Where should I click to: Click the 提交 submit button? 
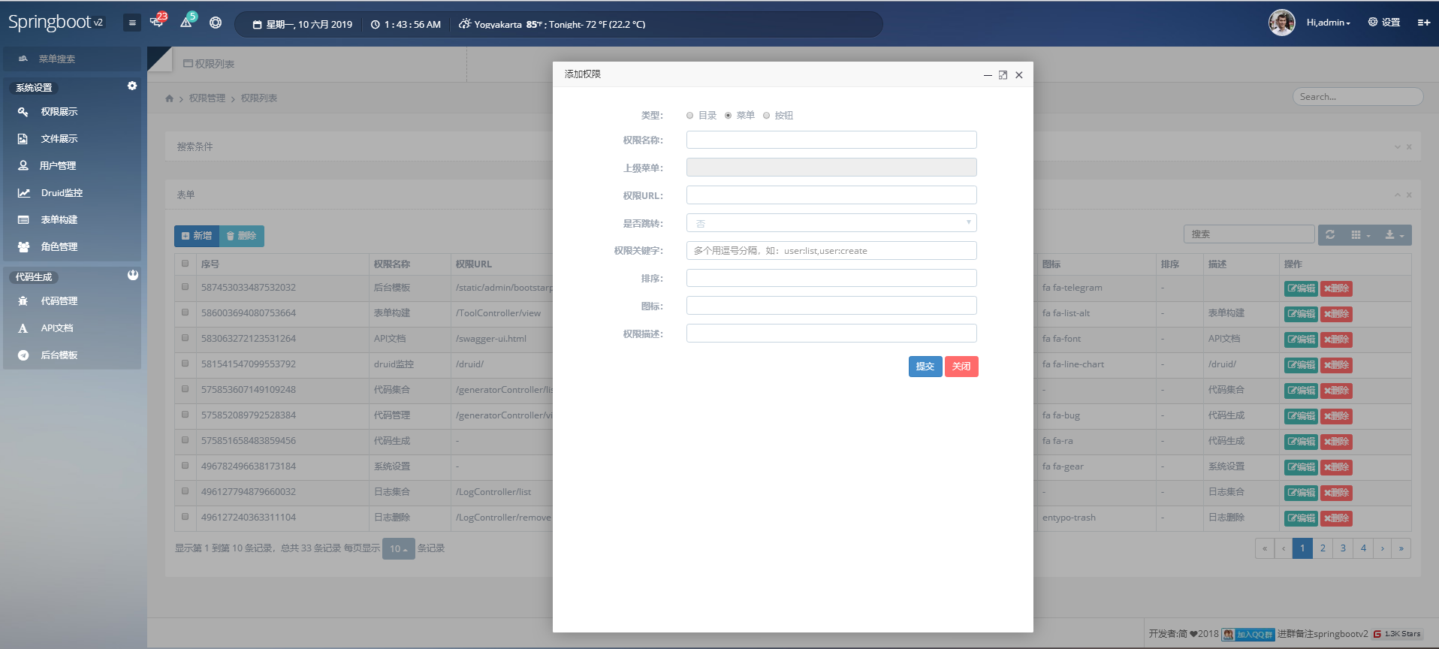925,367
